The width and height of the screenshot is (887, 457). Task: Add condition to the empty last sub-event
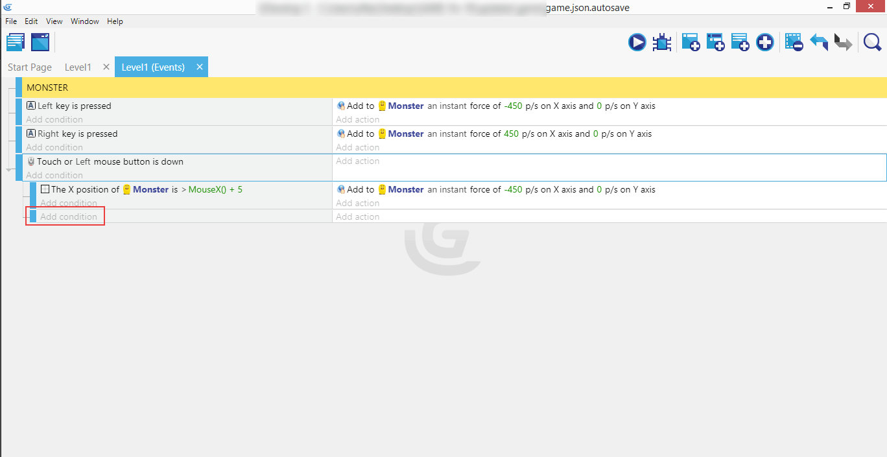point(69,217)
